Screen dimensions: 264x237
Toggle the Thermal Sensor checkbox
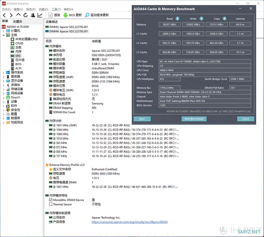(51, 204)
